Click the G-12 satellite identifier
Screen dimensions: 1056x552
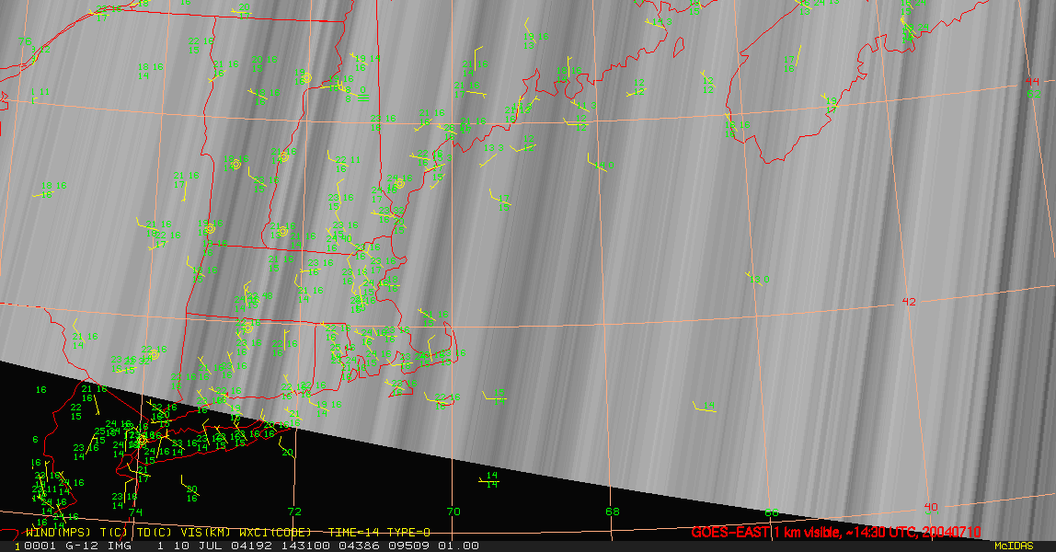(x=80, y=546)
